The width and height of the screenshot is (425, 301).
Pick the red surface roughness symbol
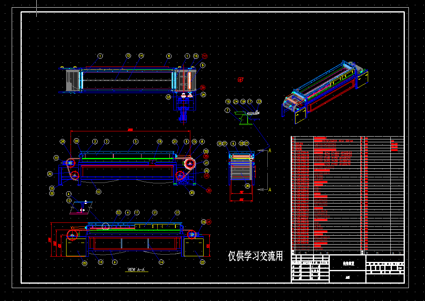click(240, 80)
